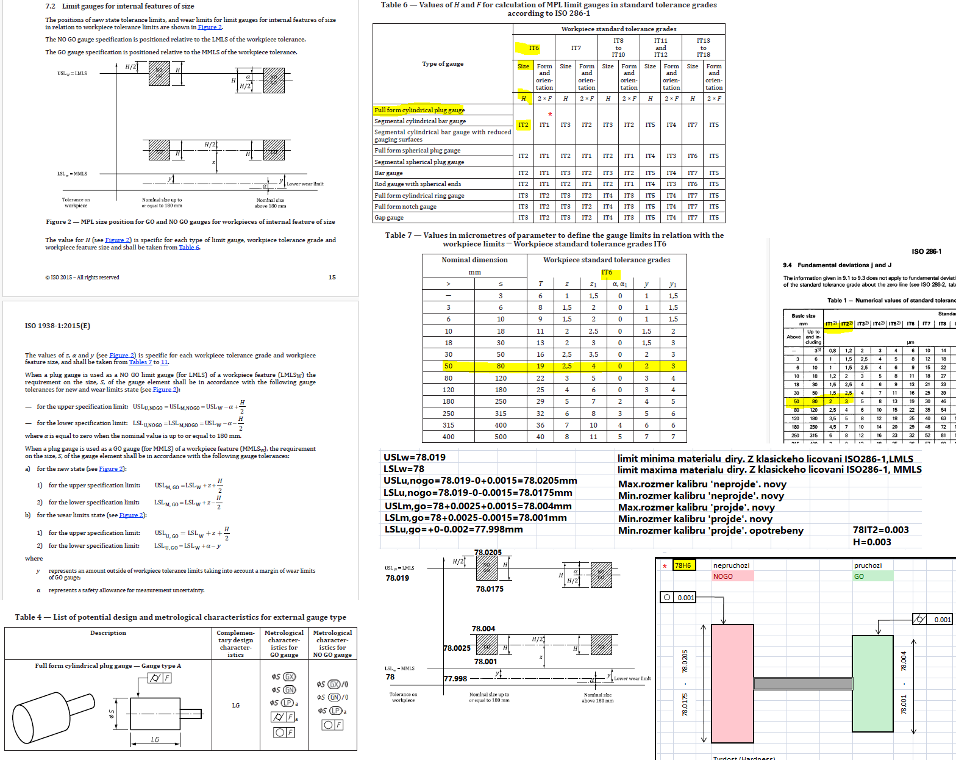The width and height of the screenshot is (956, 760).
Task: Select the yellow 78H6 spreadsheet cell
Action: tap(683, 565)
